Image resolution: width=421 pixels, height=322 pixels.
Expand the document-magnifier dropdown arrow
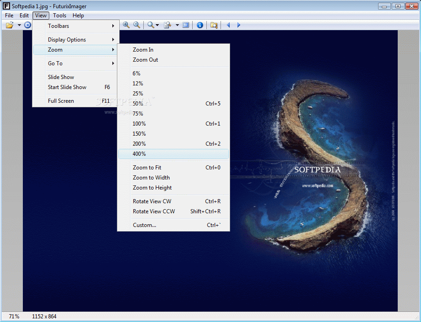pyautogui.click(x=177, y=25)
